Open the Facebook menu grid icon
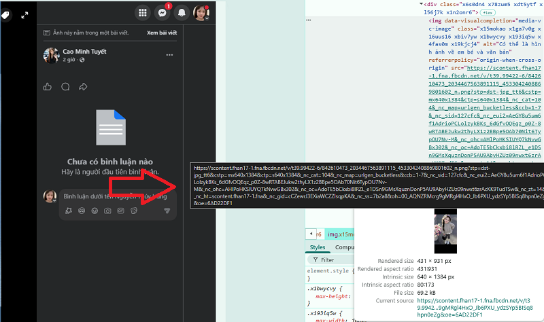 point(143,13)
